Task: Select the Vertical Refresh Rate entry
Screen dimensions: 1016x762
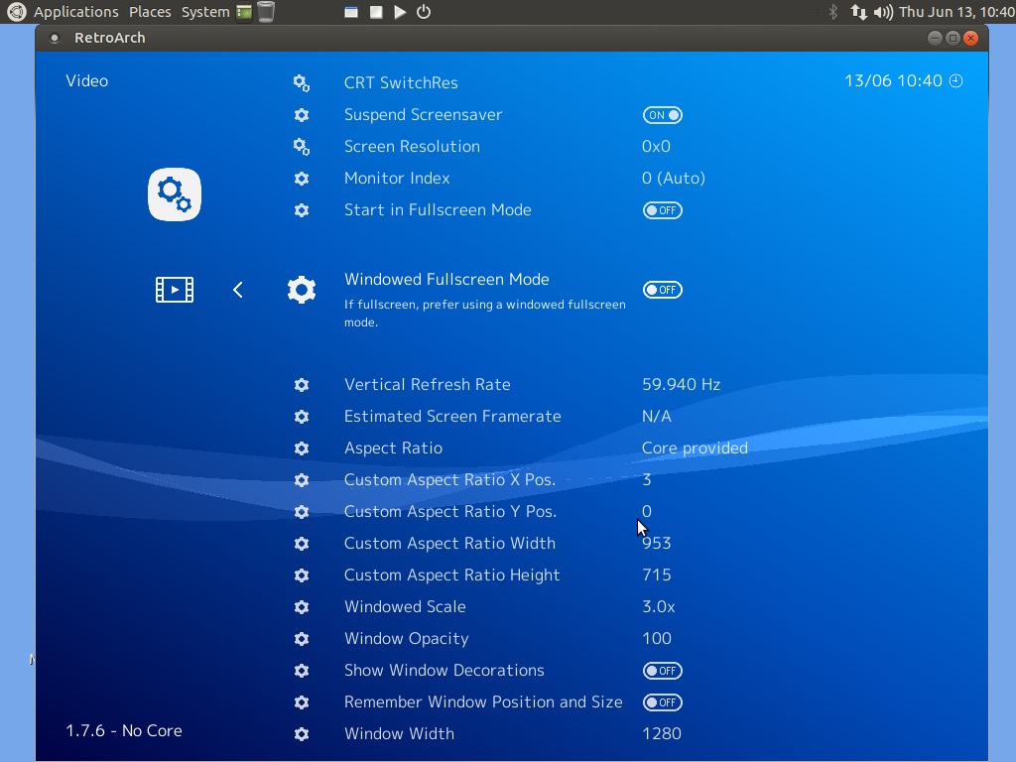Action: click(x=427, y=385)
